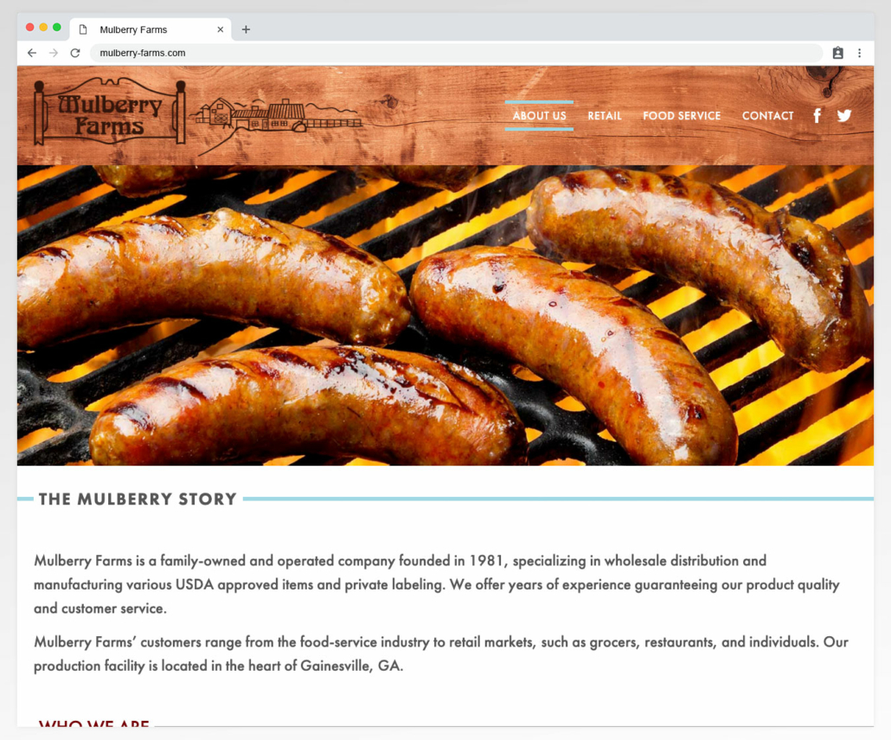Open the Contact page link
Viewport: 891px width, 740px height.
pyautogui.click(x=767, y=116)
